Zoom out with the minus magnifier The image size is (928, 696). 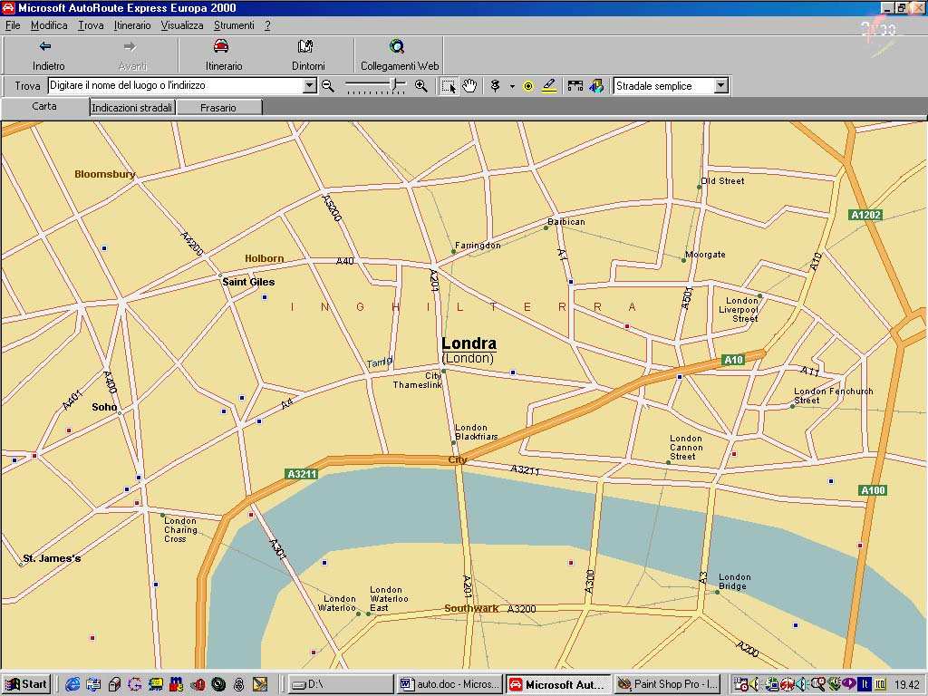click(328, 86)
